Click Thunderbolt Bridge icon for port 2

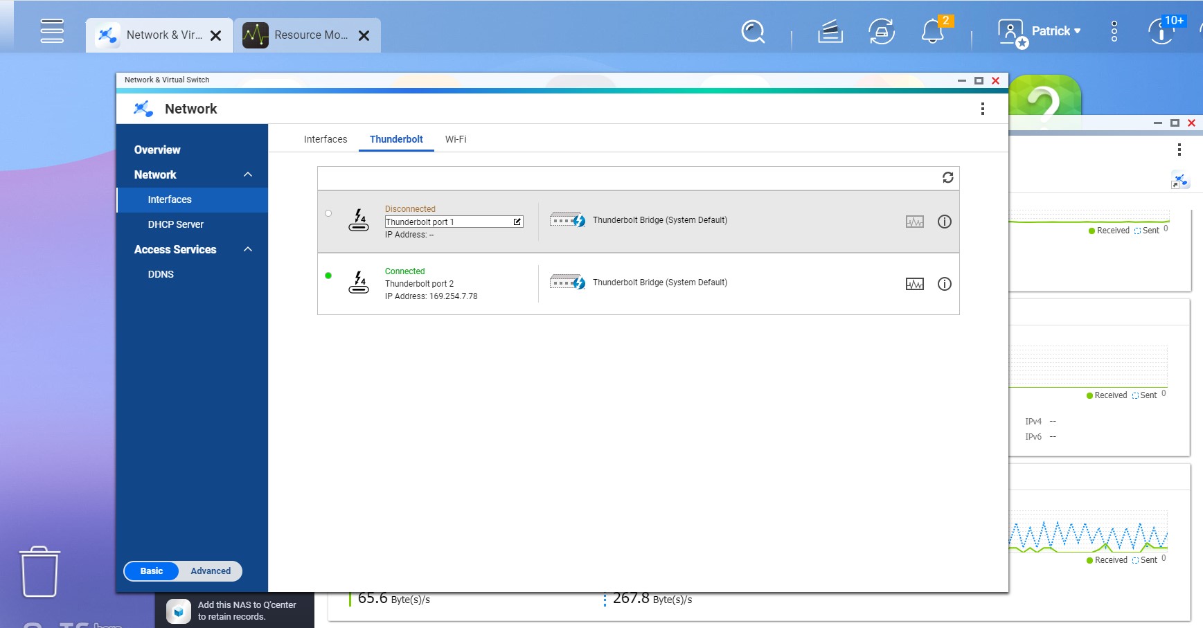point(567,282)
